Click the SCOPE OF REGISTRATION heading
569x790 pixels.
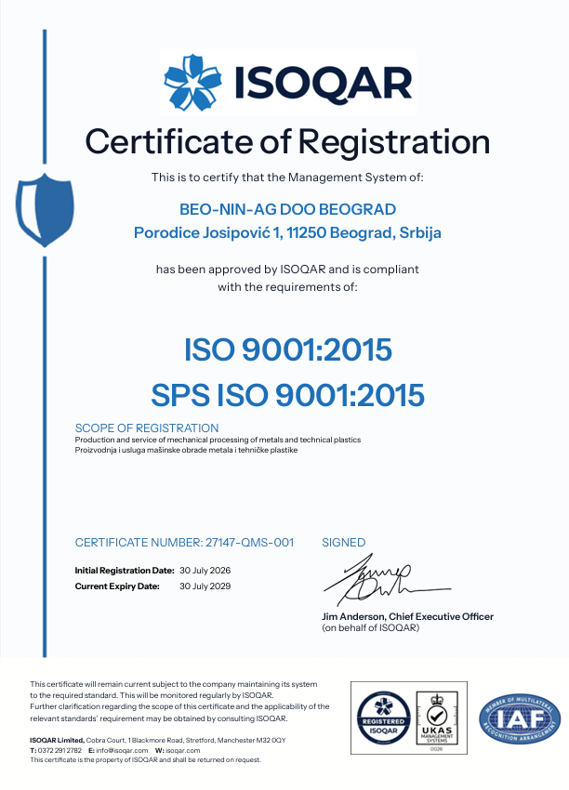[x=147, y=428]
